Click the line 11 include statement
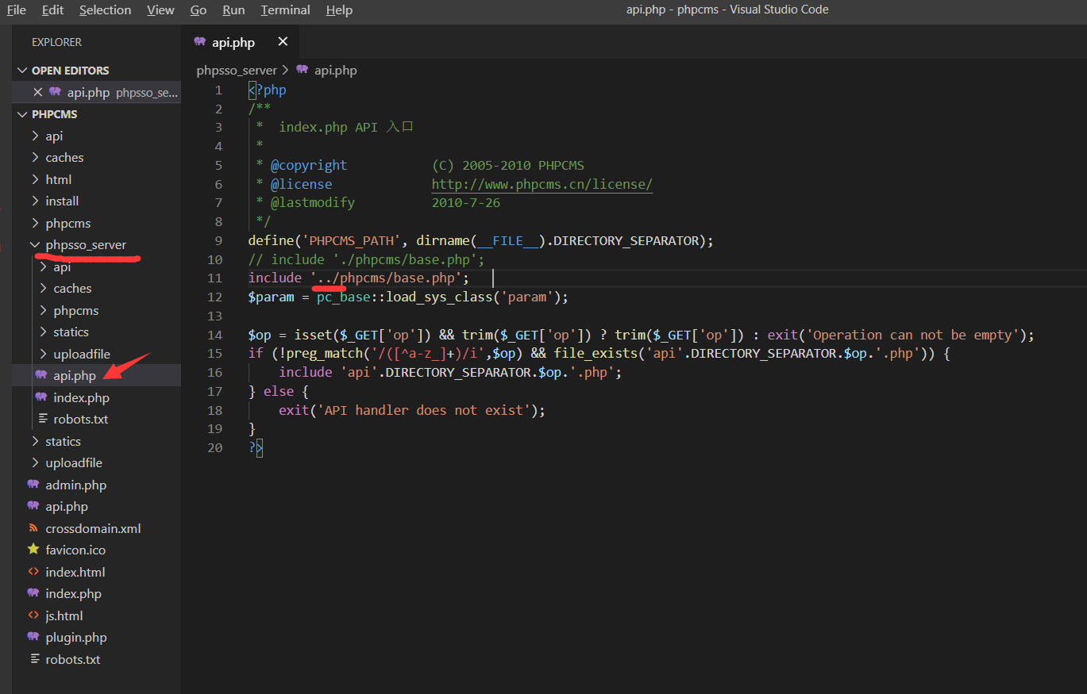This screenshot has height=694, width=1087. point(359,278)
